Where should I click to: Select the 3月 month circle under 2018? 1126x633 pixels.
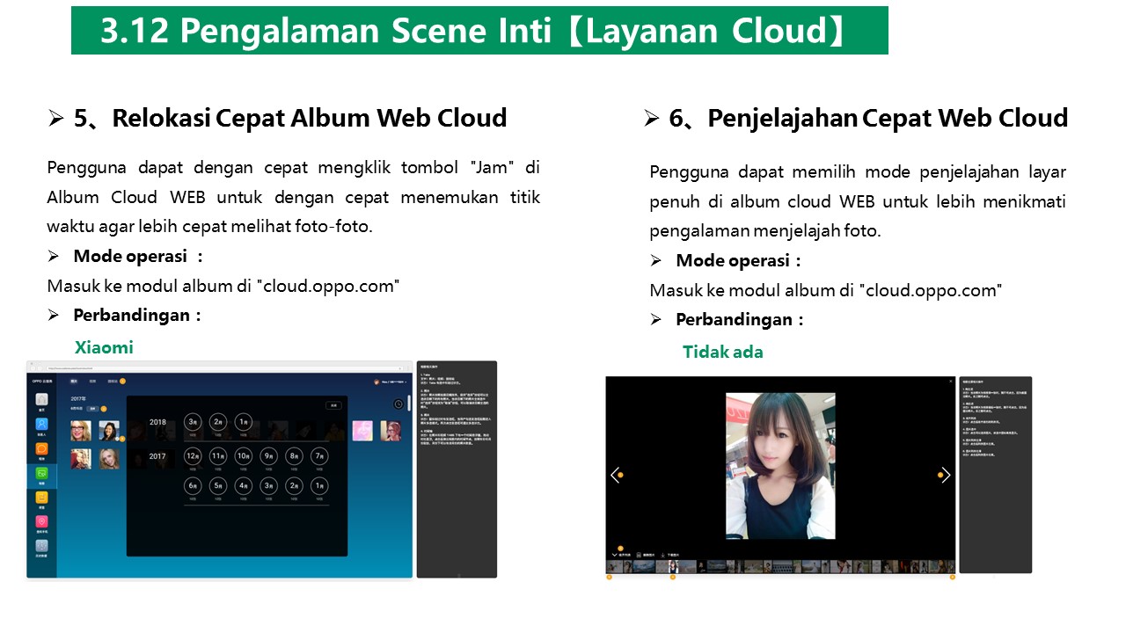tap(194, 422)
